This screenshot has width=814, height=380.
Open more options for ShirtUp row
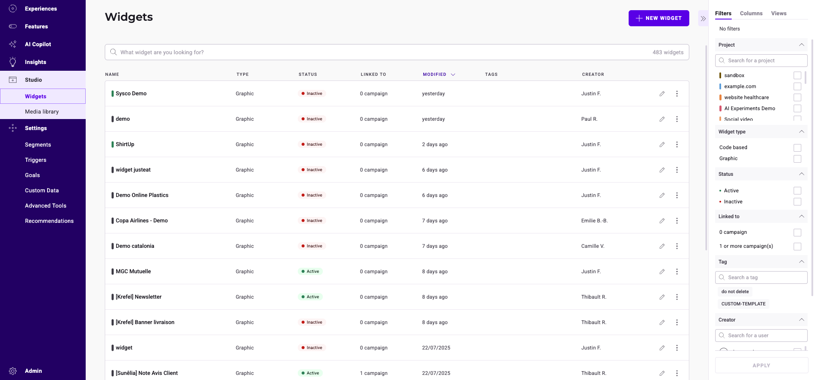point(677,144)
